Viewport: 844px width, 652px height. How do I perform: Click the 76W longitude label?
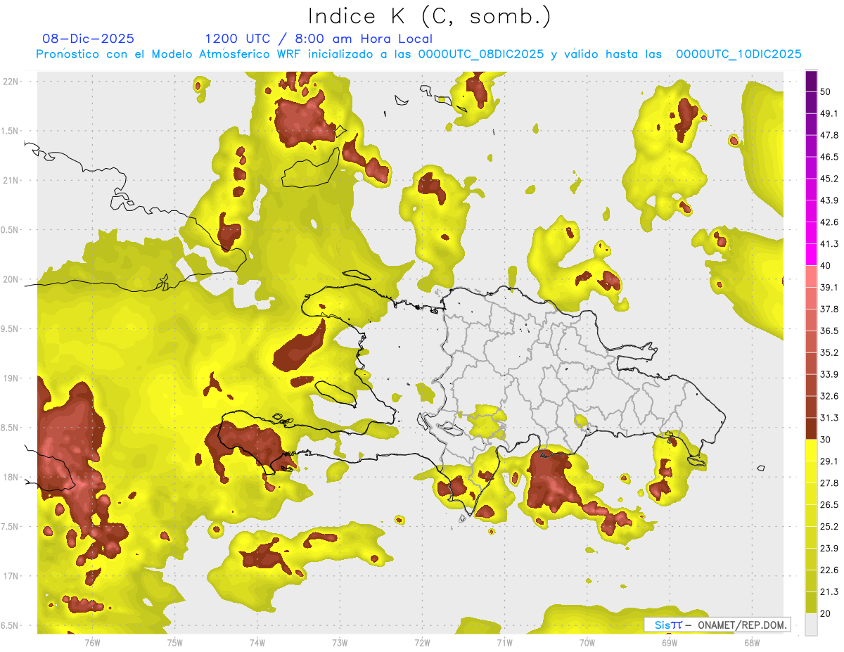92,643
